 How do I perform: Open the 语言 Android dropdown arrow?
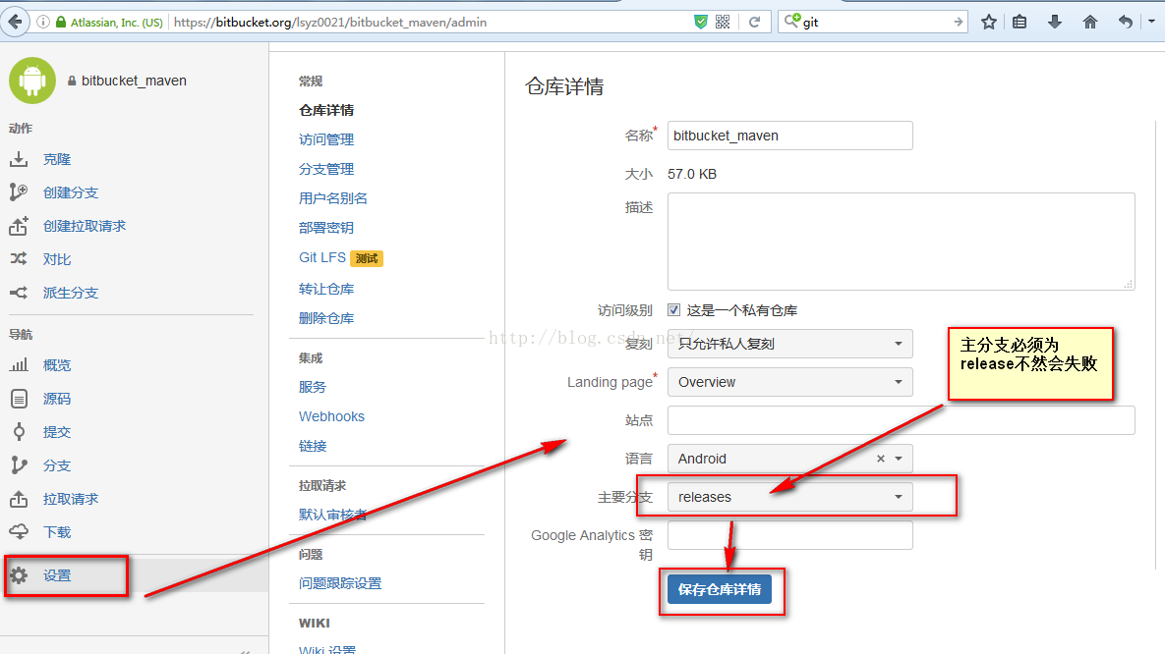pos(899,459)
